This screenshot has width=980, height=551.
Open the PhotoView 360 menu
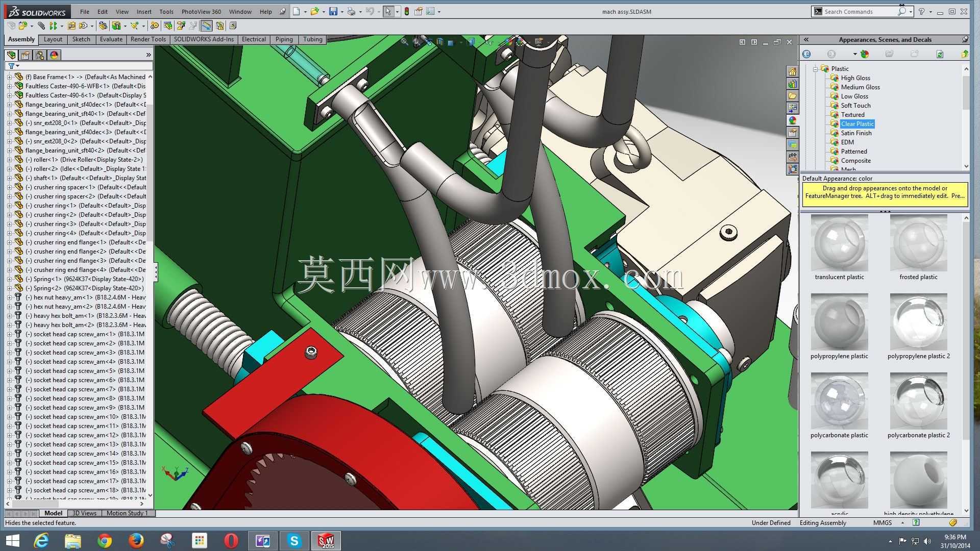(201, 11)
